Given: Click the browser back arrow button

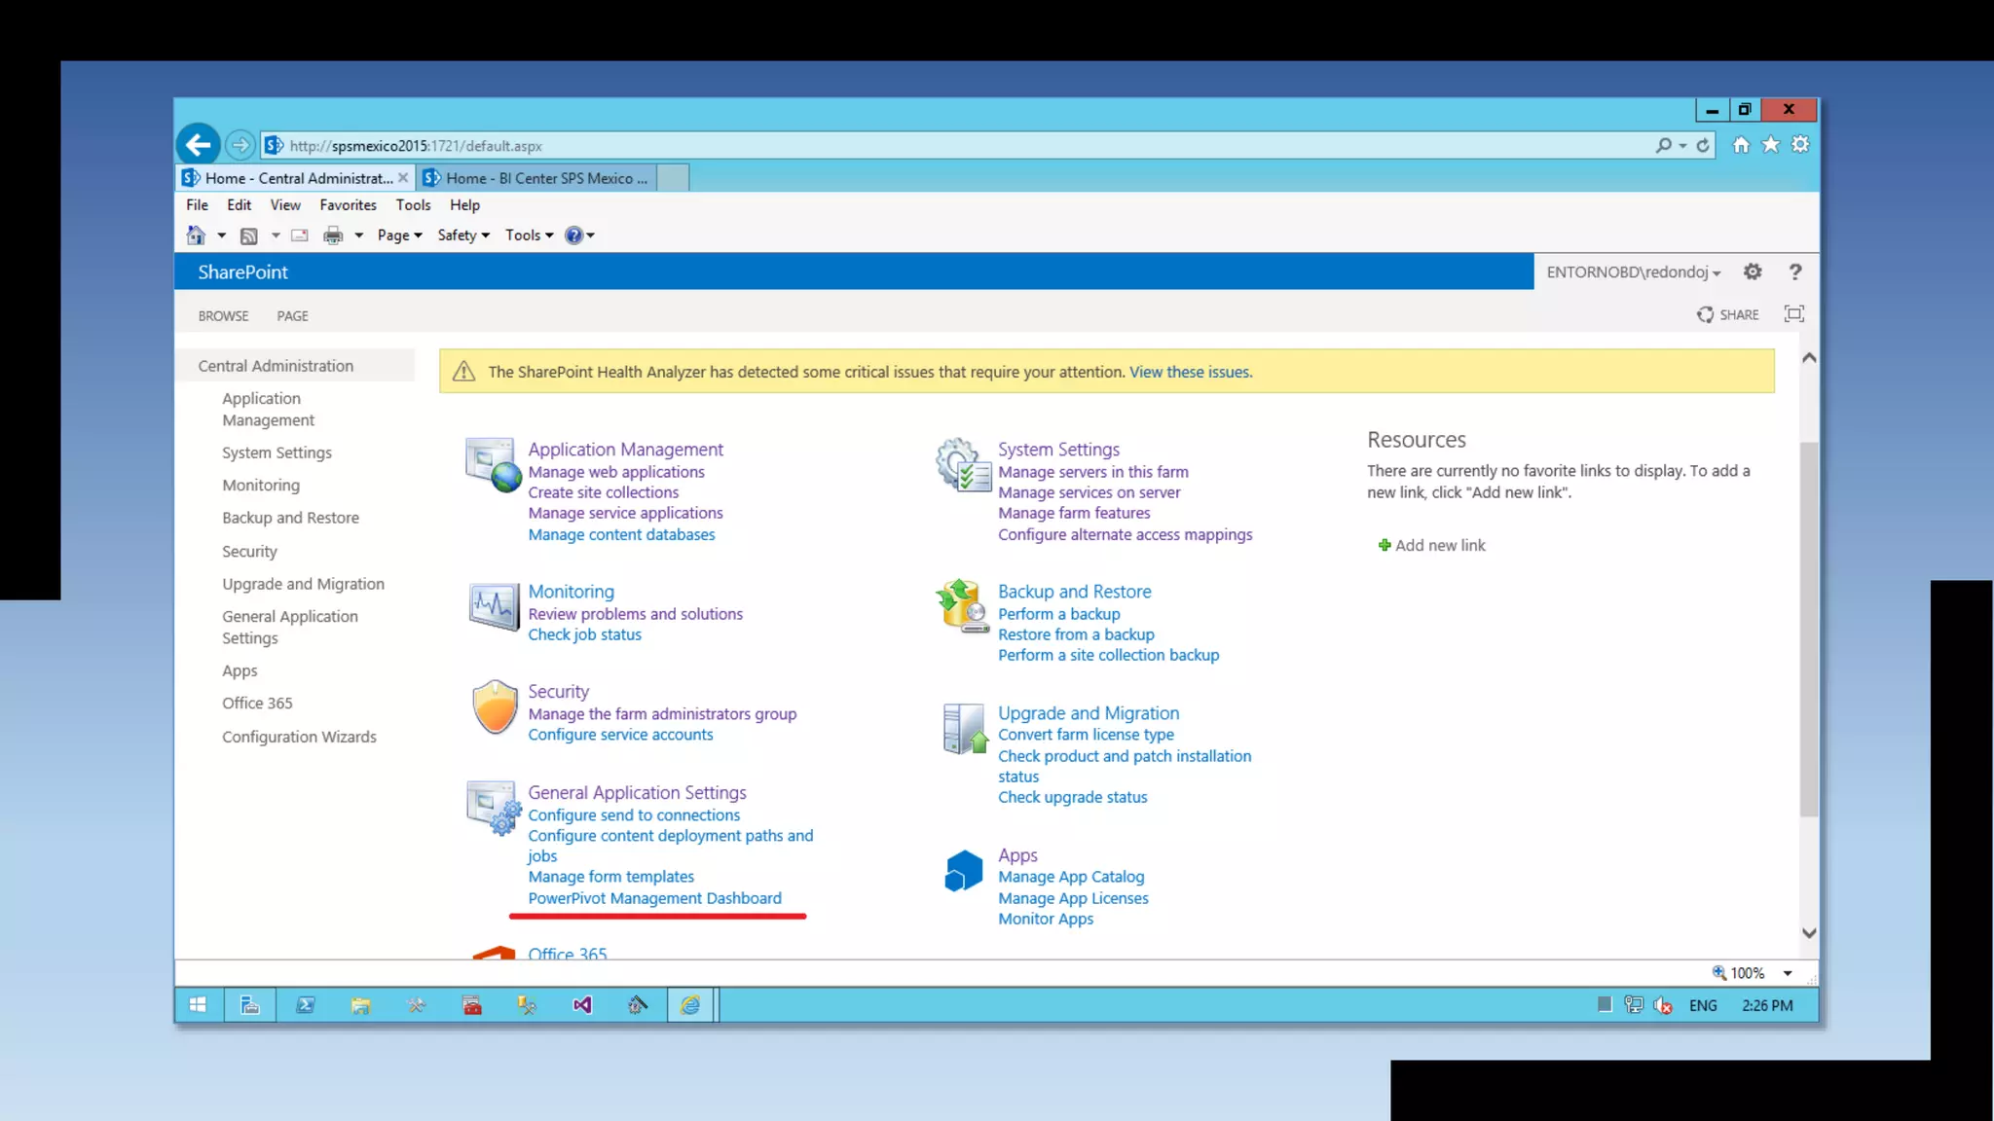Looking at the screenshot, I should tap(199, 145).
